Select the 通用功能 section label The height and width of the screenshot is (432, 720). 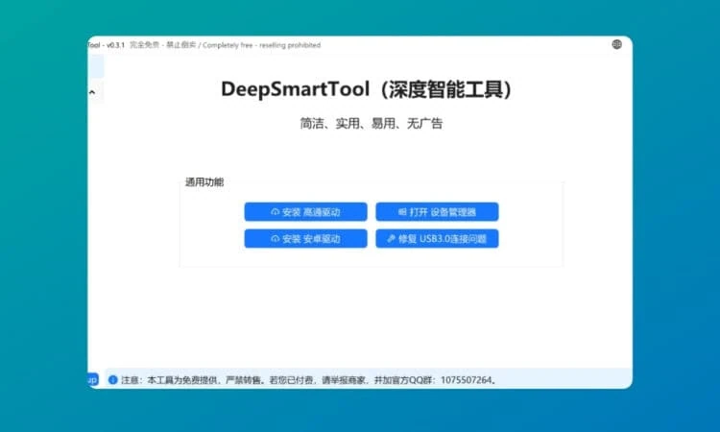click(204, 182)
